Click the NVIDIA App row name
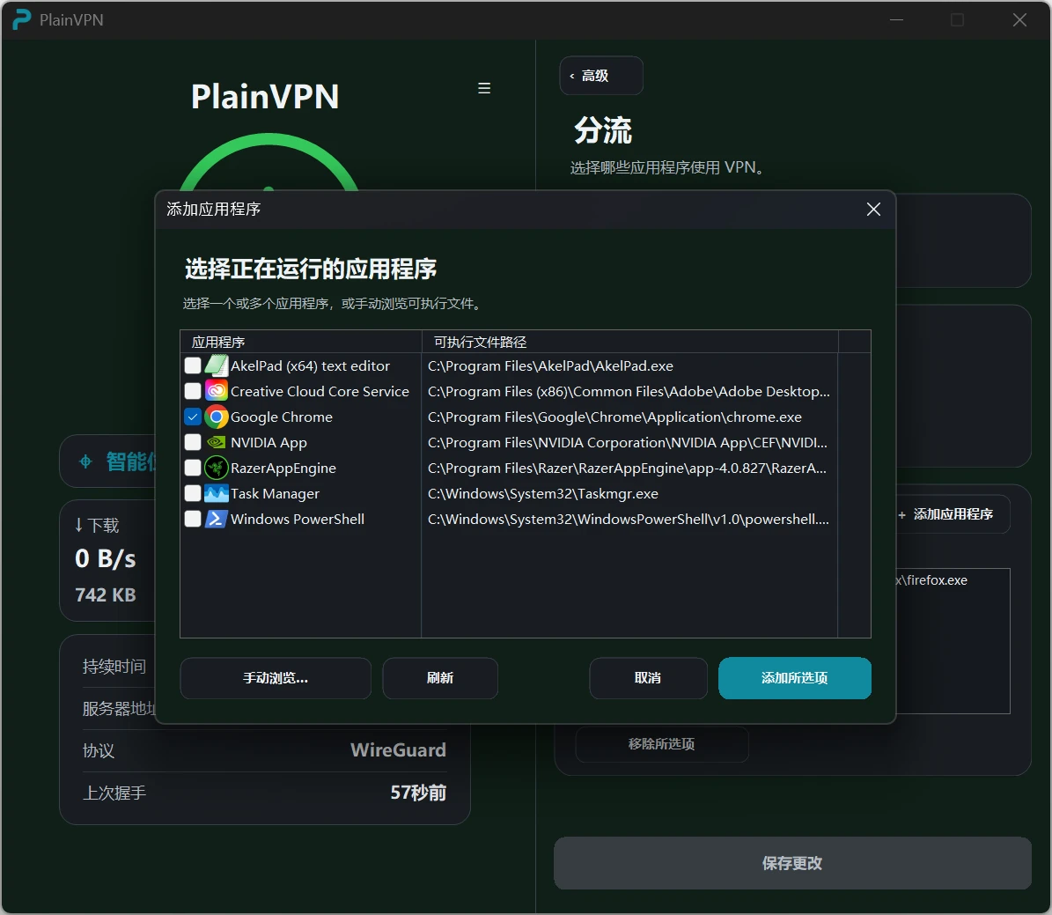The image size is (1052, 915). click(269, 442)
